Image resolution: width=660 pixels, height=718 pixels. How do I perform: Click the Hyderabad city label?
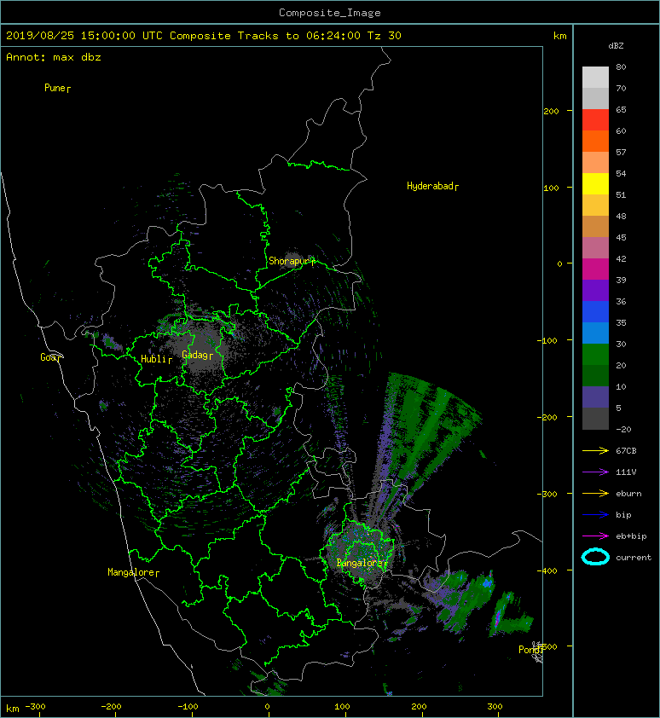point(432,186)
